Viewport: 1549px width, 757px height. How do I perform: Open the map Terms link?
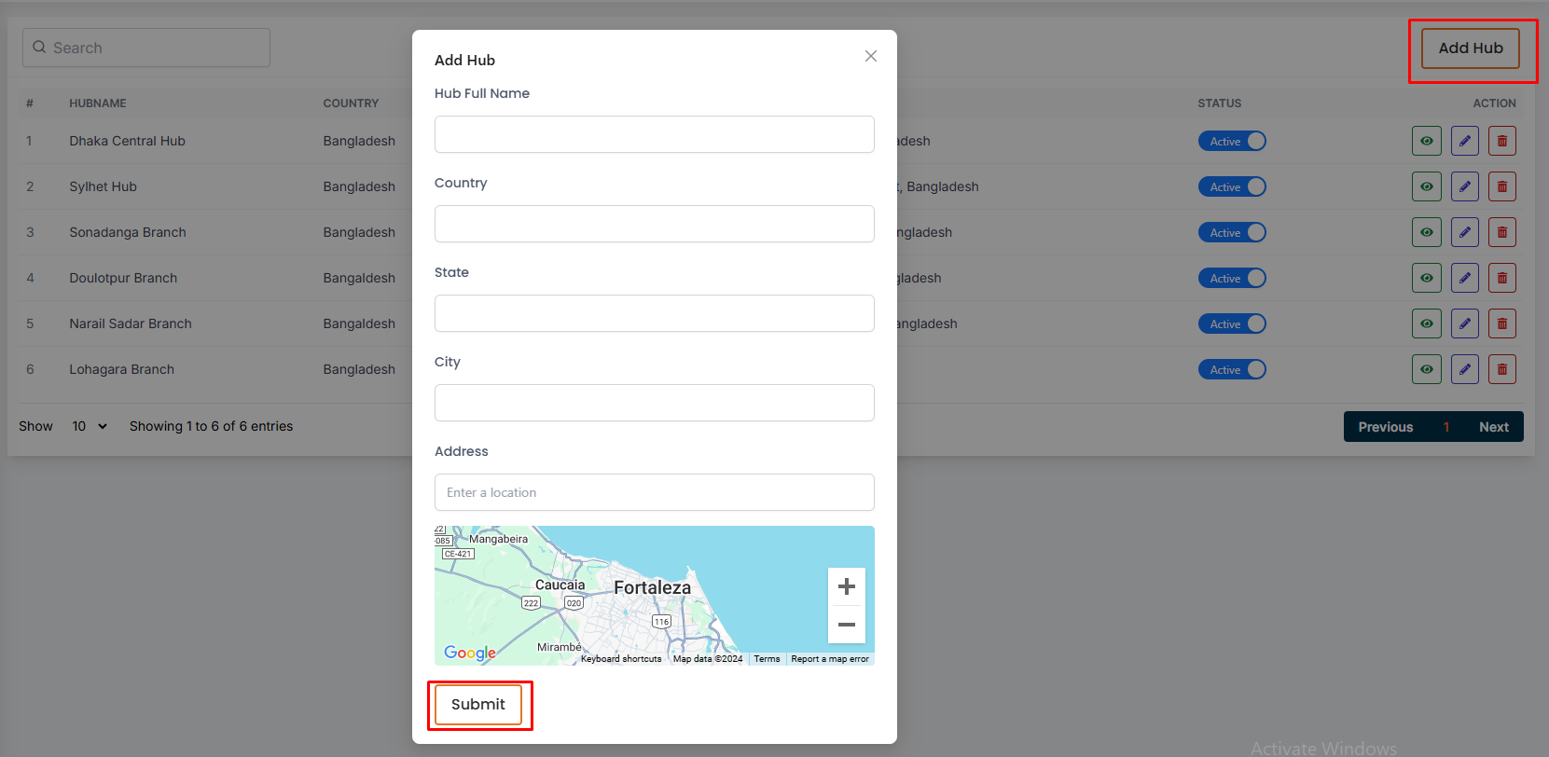pyautogui.click(x=767, y=659)
